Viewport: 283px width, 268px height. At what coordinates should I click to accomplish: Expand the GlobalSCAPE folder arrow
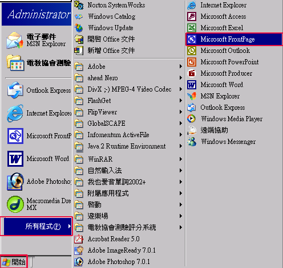coord(181,123)
